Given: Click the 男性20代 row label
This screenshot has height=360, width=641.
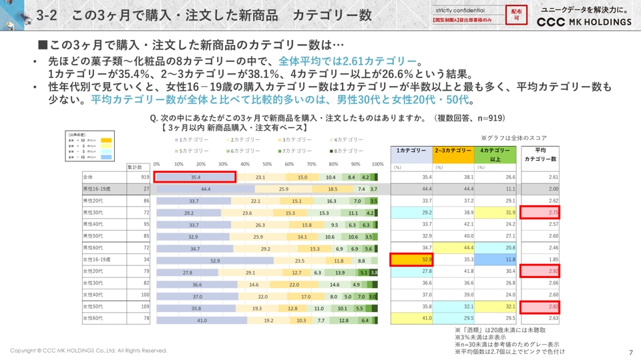Looking at the screenshot, I should coord(93,201).
